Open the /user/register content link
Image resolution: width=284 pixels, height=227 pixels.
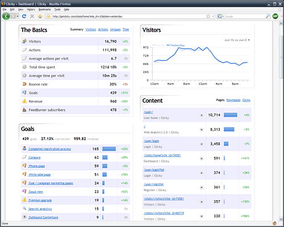(153, 184)
